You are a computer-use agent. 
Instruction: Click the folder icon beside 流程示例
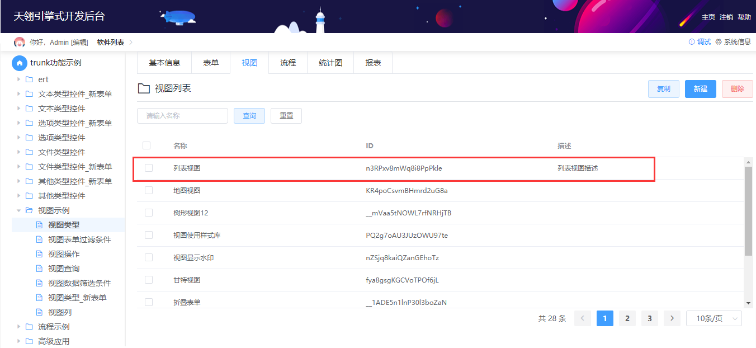coord(29,327)
